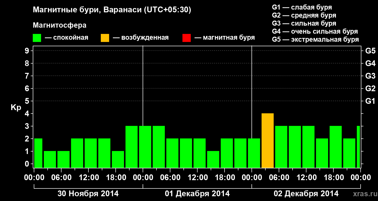Click the 06:00 tick label above 30 Ноября

61,177
